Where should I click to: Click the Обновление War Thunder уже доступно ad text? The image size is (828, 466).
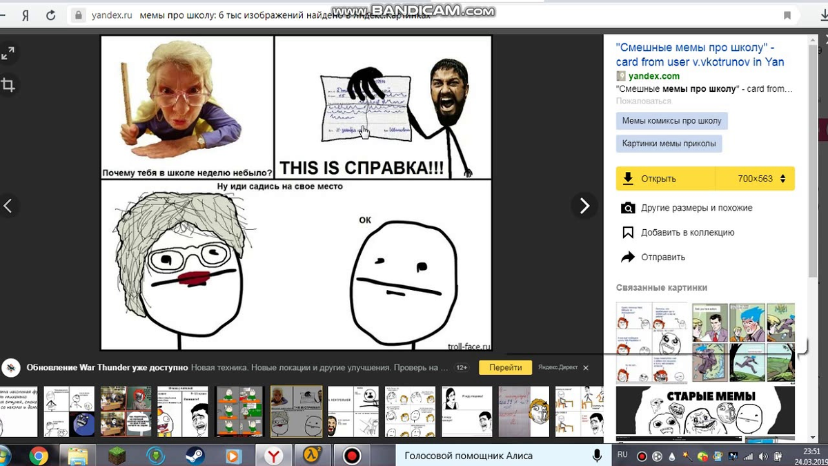pos(107,368)
